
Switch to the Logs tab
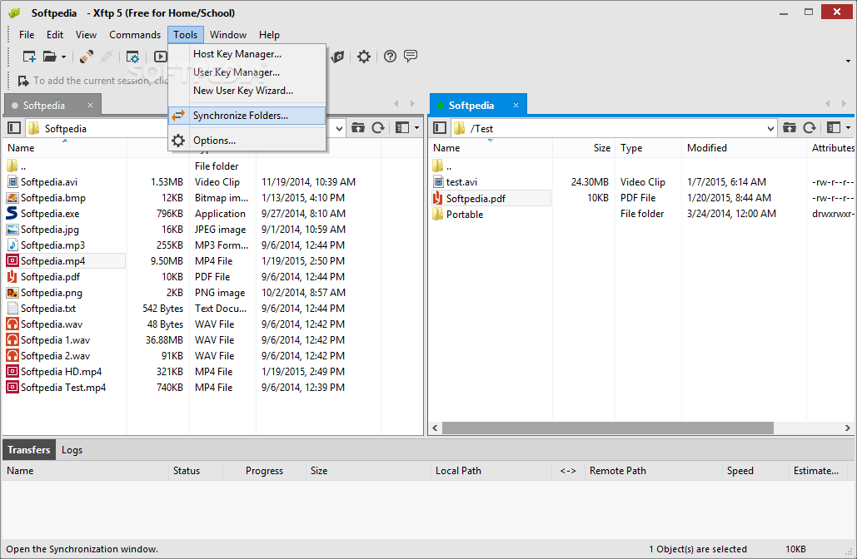(72, 450)
